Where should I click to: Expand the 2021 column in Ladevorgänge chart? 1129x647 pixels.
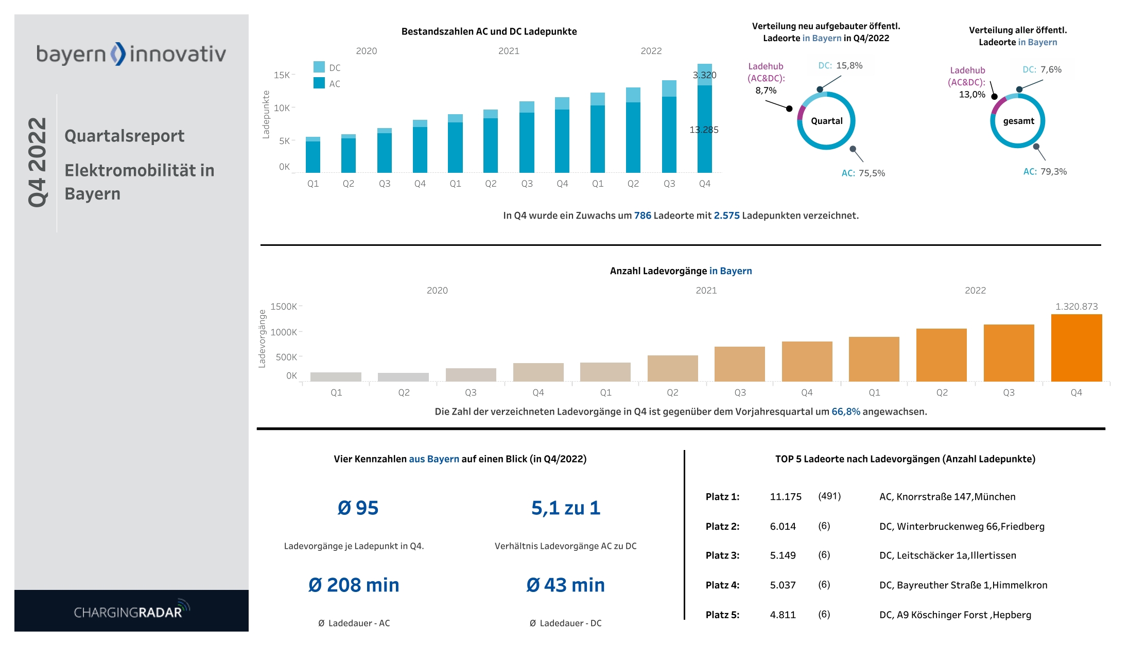(x=708, y=290)
